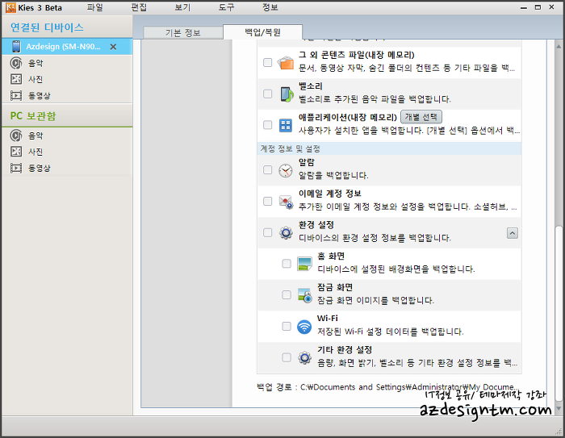Open 동영상 under PC 보관함

[40, 168]
